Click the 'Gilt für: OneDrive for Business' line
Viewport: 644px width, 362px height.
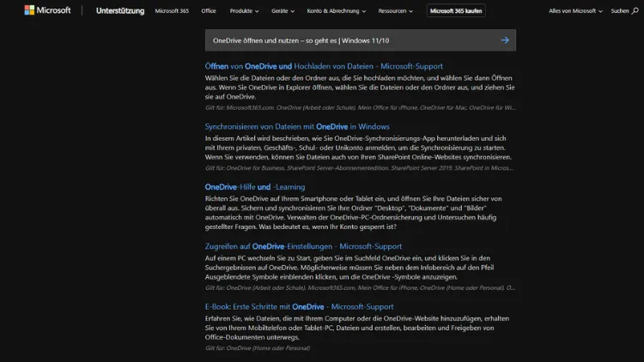(359, 168)
